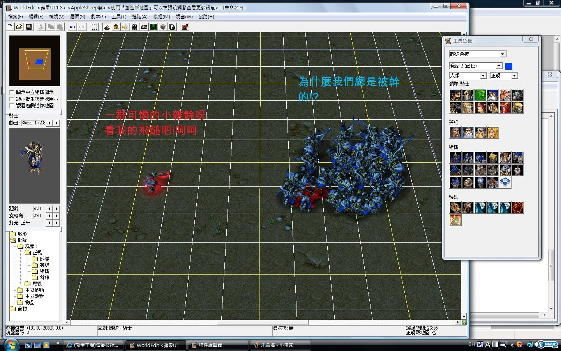Select the Sorceress unit portrait

click(x=480, y=108)
